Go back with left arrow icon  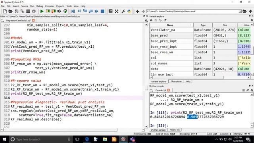pos(138,12)
